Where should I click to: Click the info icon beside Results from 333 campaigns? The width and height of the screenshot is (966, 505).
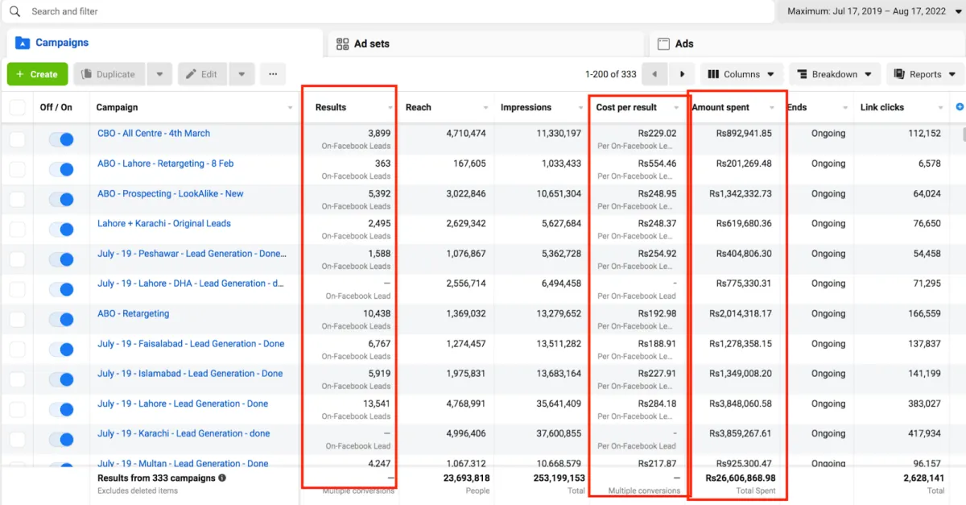(222, 478)
